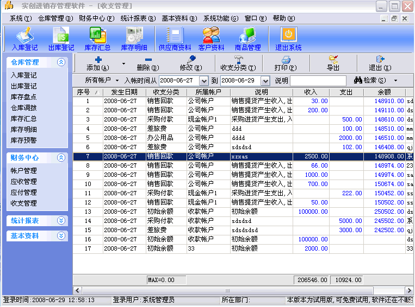Open the 财务中心 menu
Screen dimensions: 415x307
tap(96, 18)
